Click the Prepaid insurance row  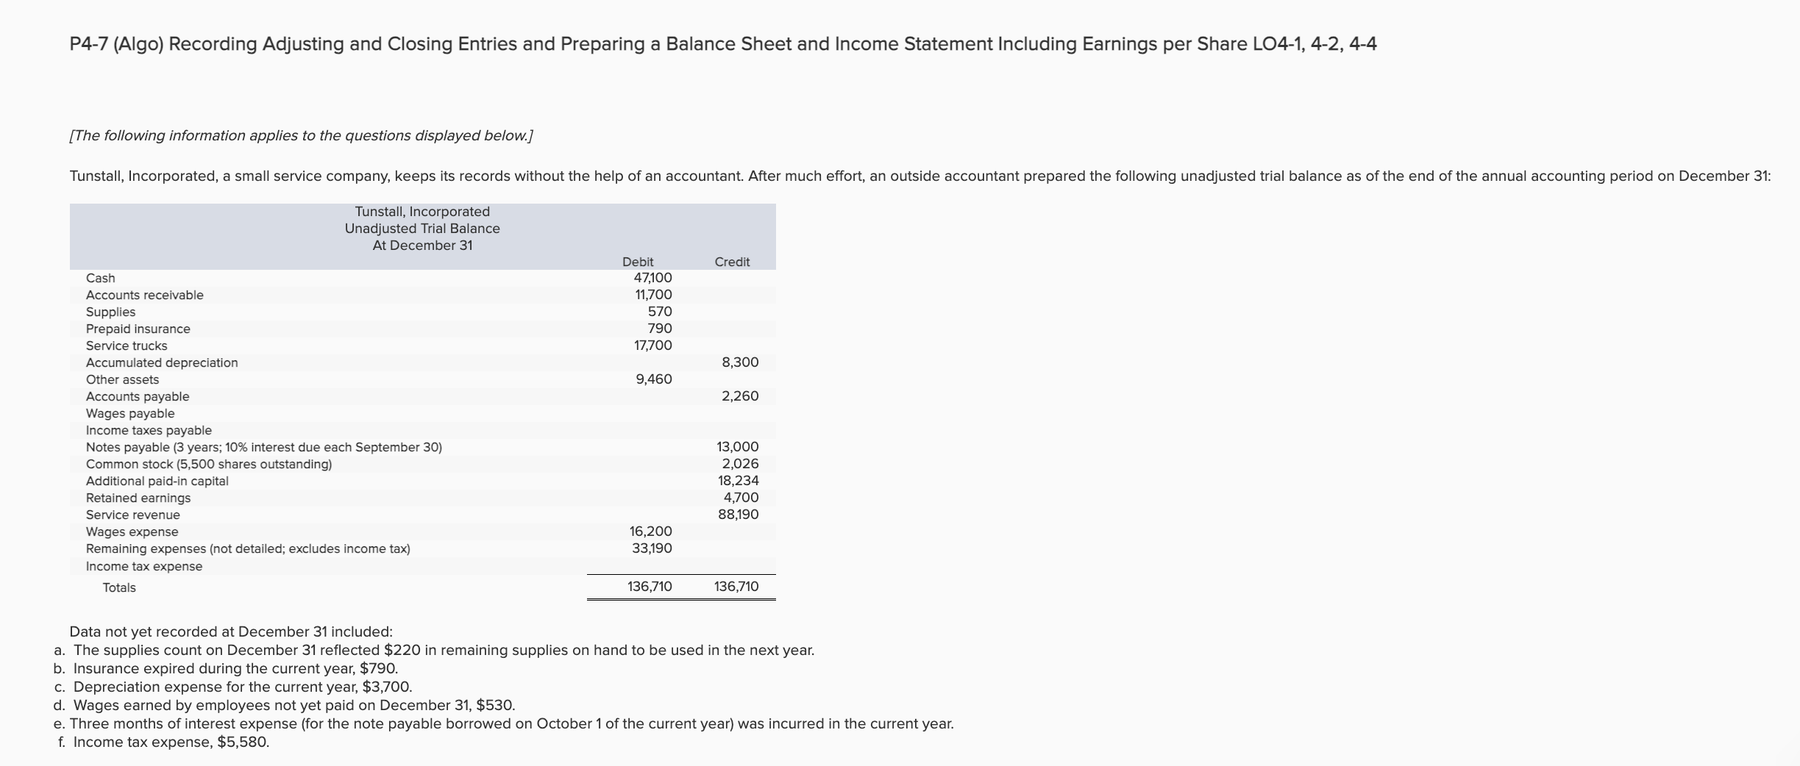(138, 329)
